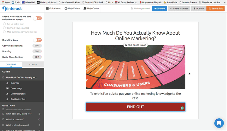Open the Save to POPSUGAR bookmark
227x131 pixels.
click(93, 2)
